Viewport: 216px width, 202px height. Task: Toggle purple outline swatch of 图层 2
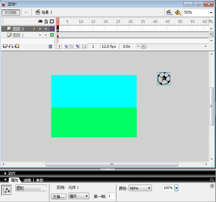click(52, 29)
